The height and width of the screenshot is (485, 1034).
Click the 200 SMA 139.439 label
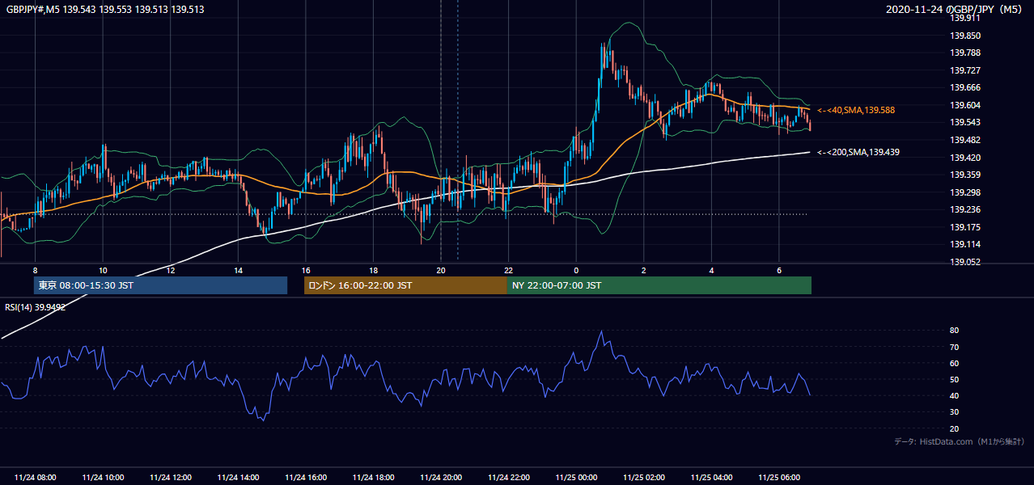tap(858, 152)
